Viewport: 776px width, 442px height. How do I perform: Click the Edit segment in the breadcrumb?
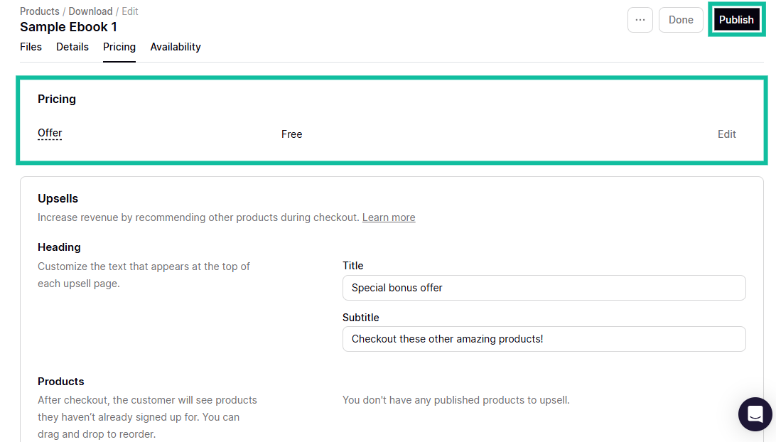click(129, 11)
